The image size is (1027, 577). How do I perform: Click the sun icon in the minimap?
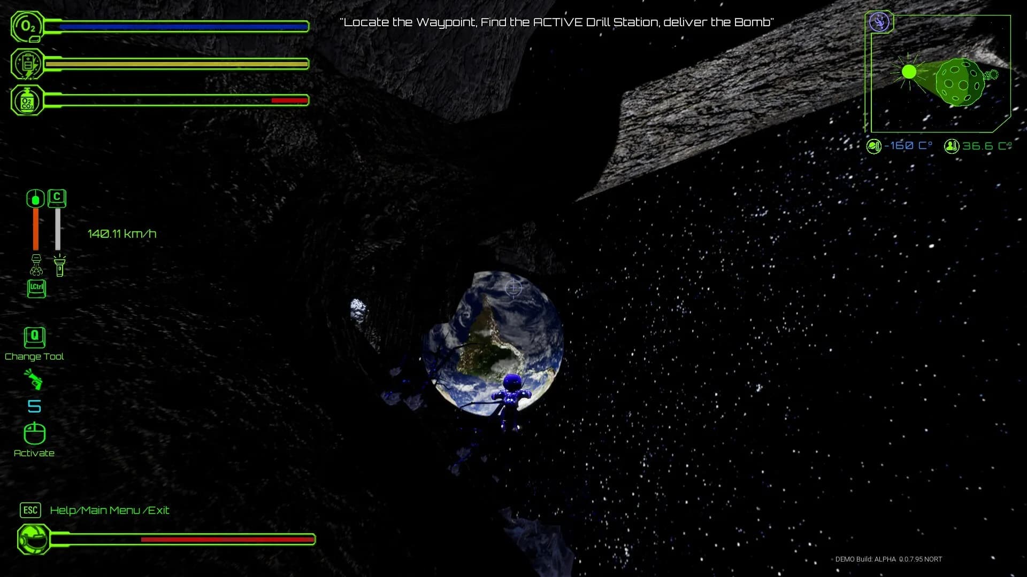pyautogui.click(x=909, y=72)
